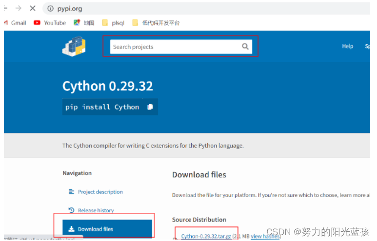Click the site info icon beside pypi.org
377x241 pixels.
pyautogui.click(x=50, y=9)
